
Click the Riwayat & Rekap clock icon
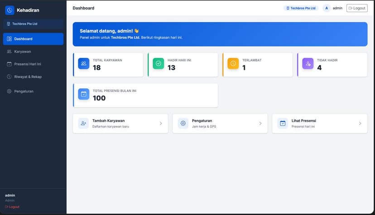[x=9, y=76]
